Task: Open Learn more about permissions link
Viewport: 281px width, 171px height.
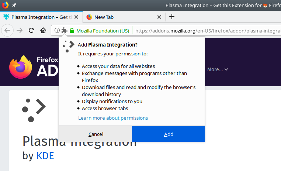Action: tap(113, 118)
